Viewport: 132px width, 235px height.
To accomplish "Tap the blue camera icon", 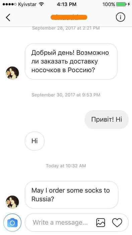I will [12, 223].
